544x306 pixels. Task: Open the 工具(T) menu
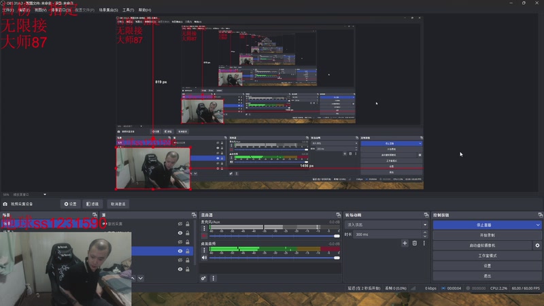[128, 10]
